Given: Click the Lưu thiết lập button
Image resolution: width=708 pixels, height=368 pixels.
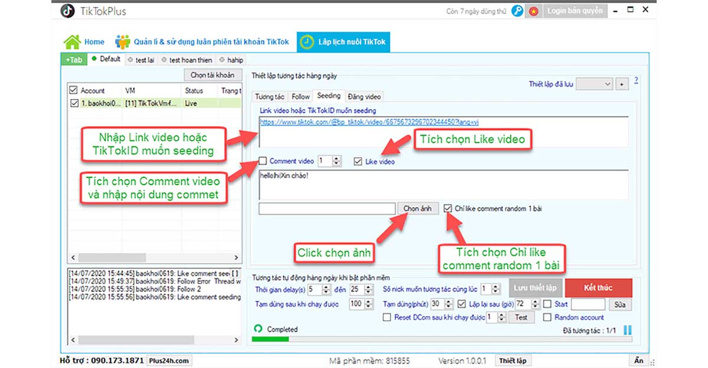Looking at the screenshot, I should (x=535, y=288).
